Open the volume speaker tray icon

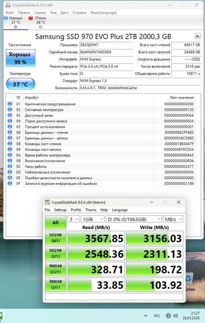[x=176, y=316]
